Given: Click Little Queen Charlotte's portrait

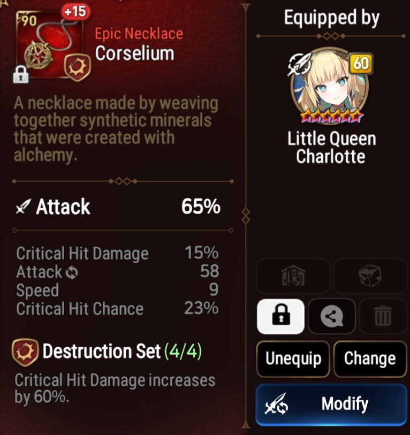Looking at the screenshot, I should point(330,86).
